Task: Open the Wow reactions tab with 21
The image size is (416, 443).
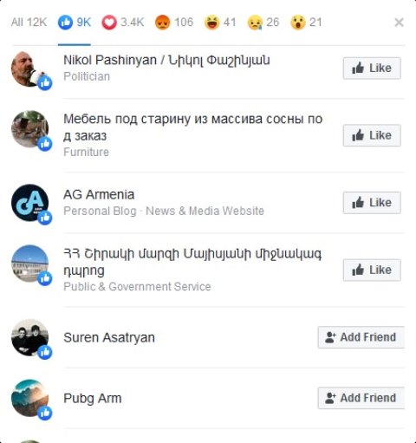Action: click(306, 23)
